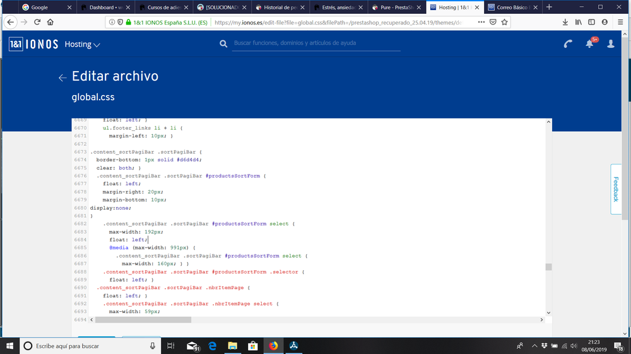Click page scrollbar down arrow

pyautogui.click(x=625, y=333)
